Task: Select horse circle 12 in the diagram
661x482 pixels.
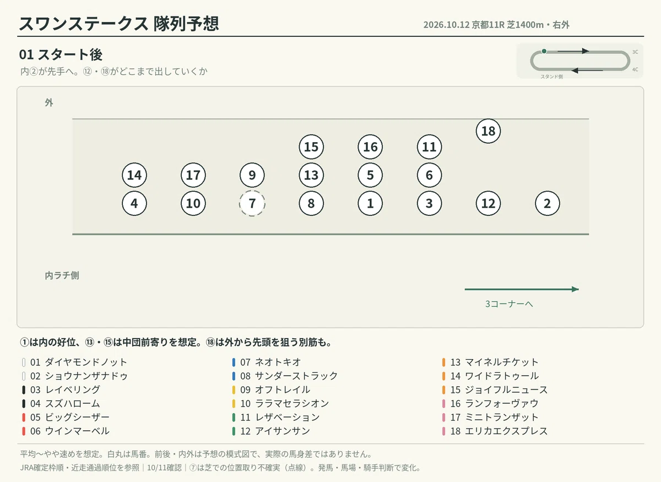Action: 488,204
